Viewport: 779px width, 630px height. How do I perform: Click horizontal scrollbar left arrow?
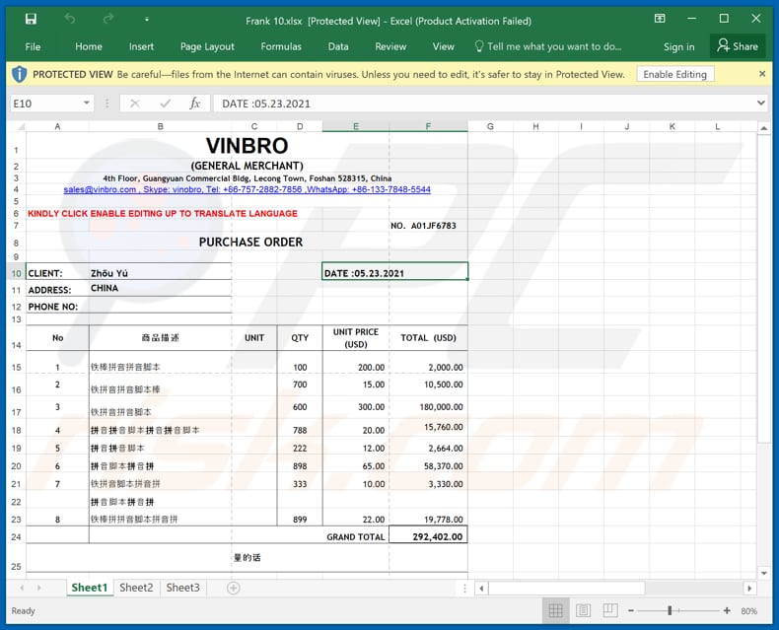[x=481, y=589]
